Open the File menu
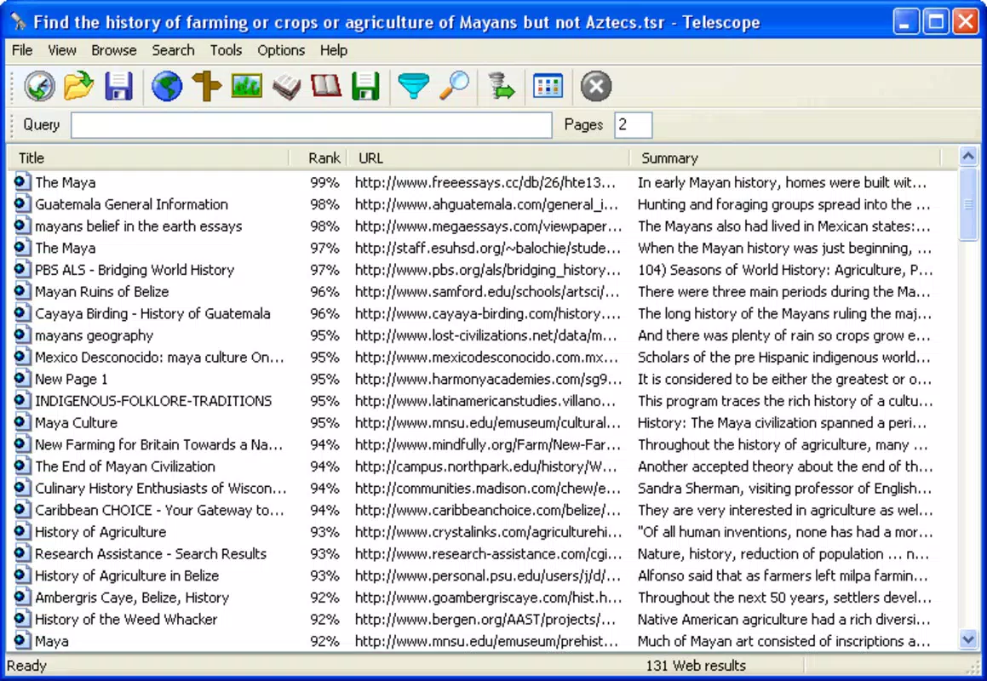 (x=22, y=50)
